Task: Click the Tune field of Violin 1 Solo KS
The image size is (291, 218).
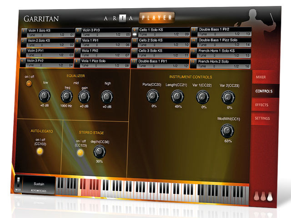Action: tap(42, 35)
